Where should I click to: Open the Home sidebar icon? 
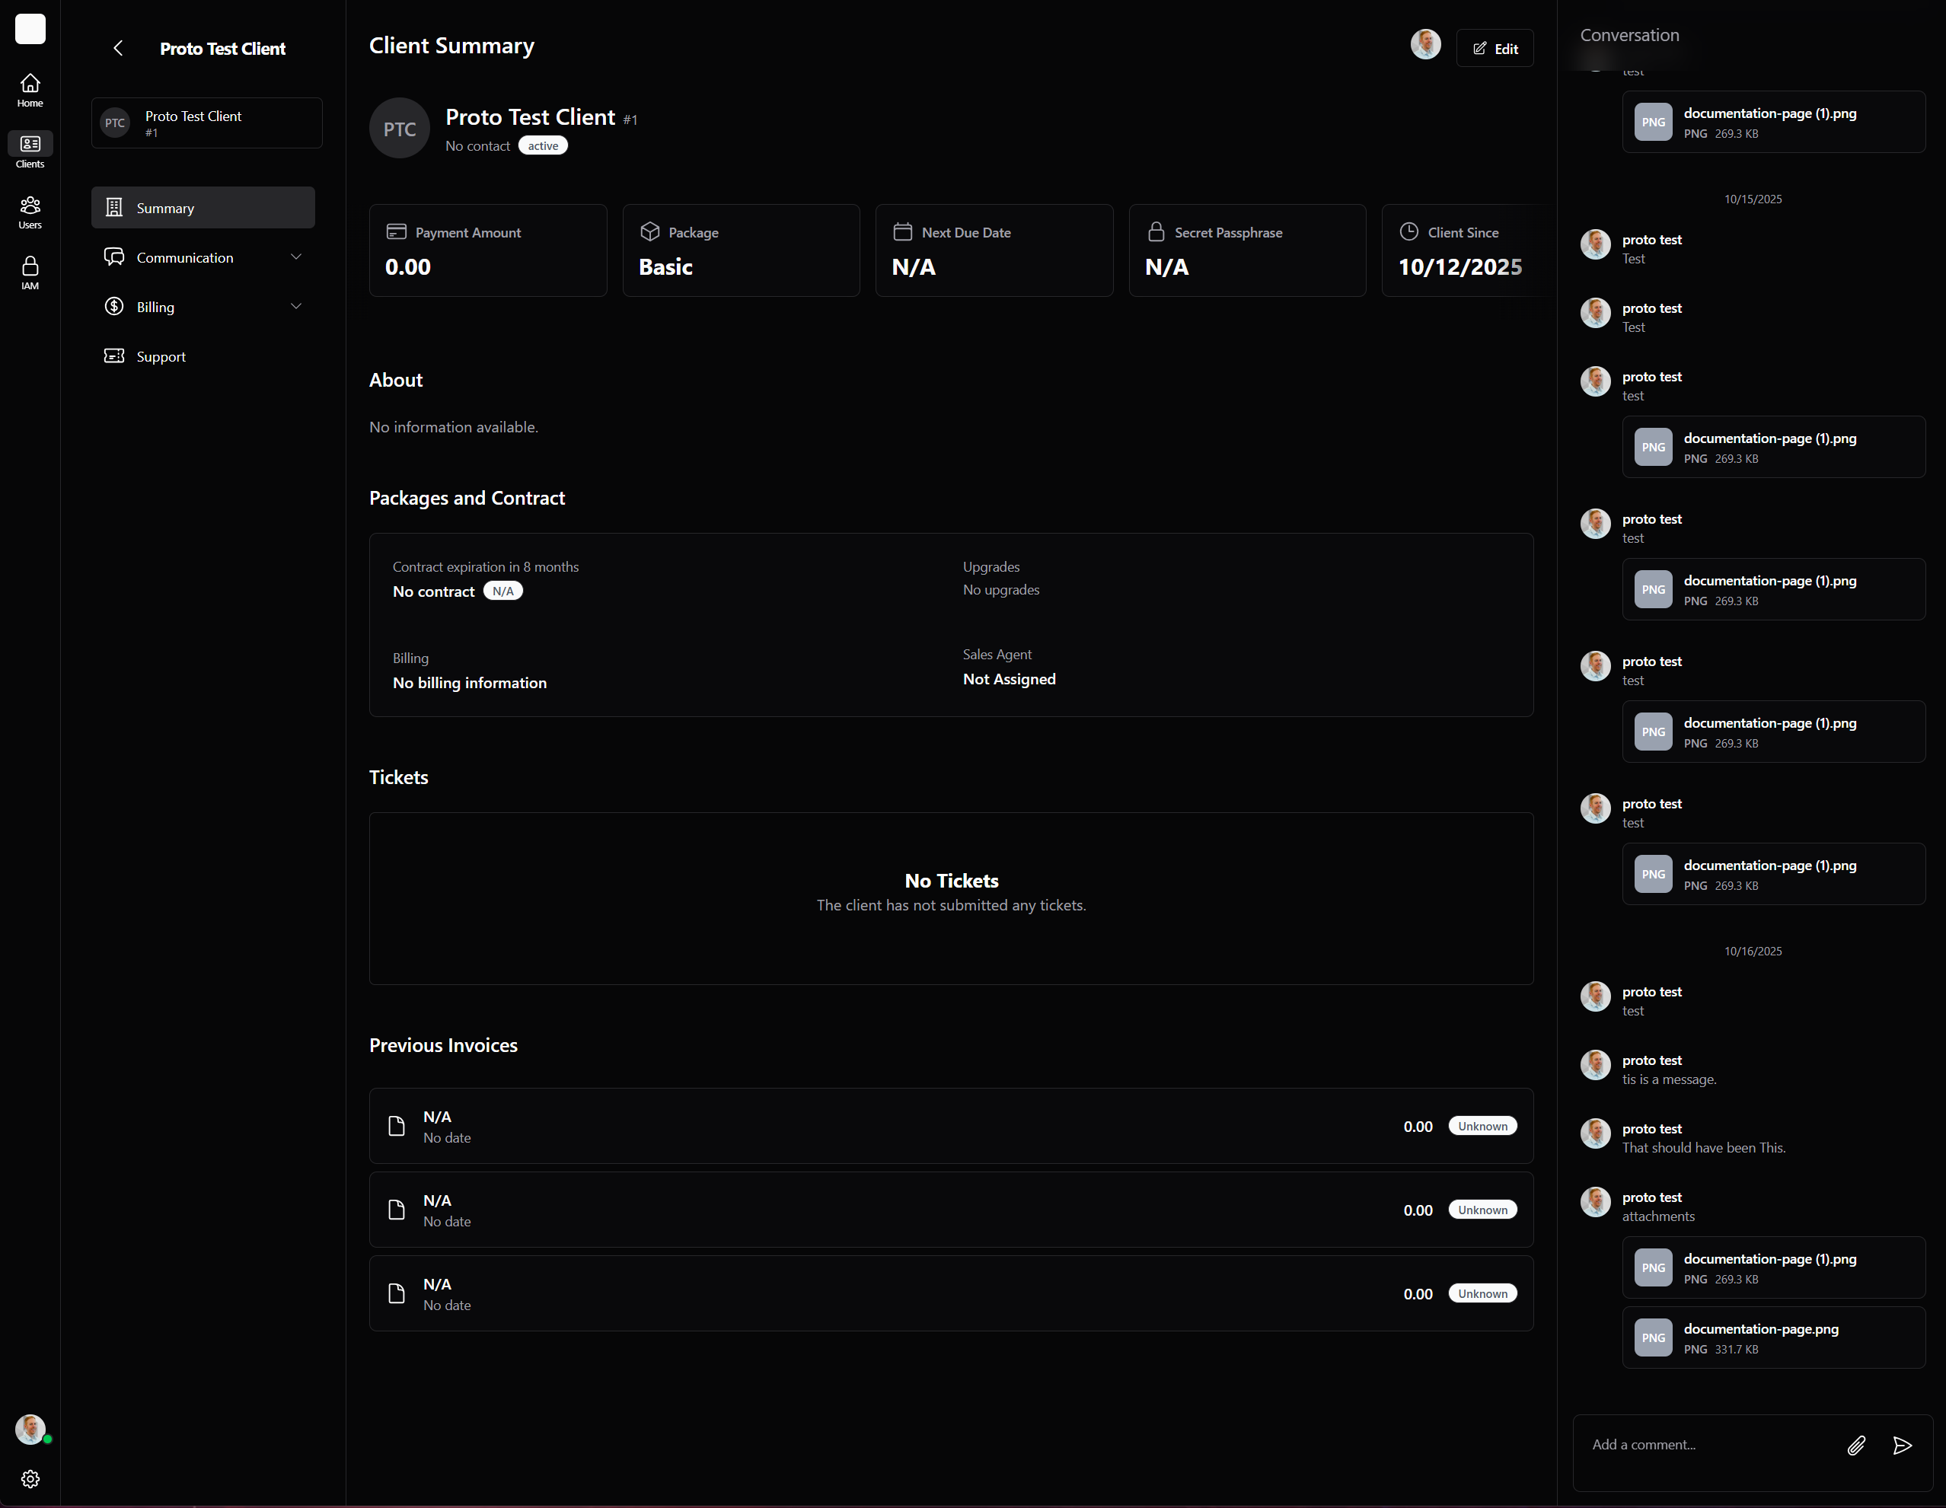[x=30, y=90]
